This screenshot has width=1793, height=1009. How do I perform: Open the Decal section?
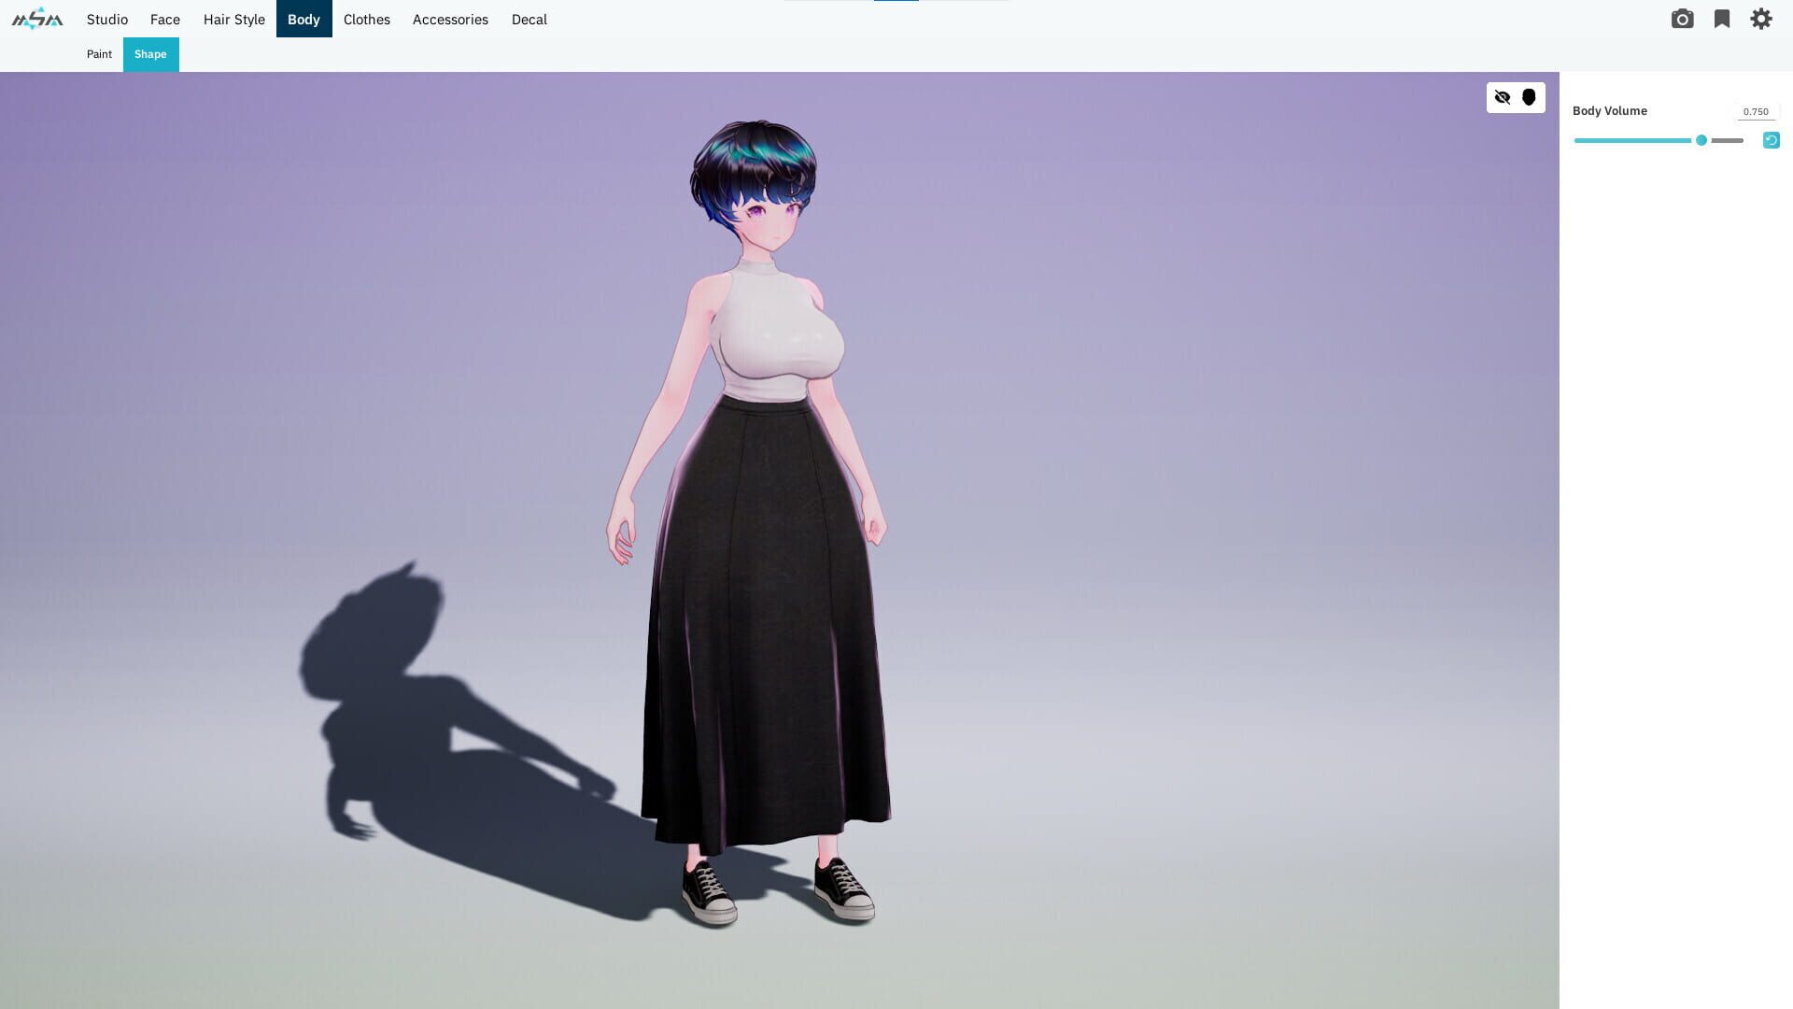point(529,19)
